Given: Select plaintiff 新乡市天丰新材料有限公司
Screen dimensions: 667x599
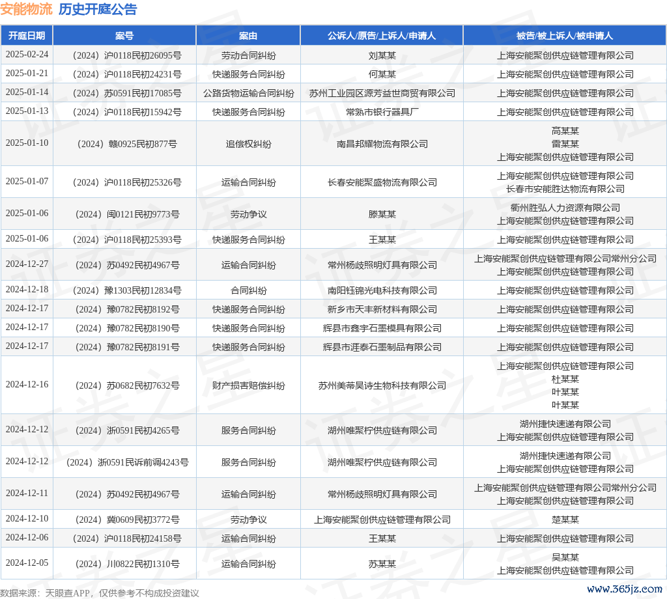Looking at the screenshot, I should (382, 309).
